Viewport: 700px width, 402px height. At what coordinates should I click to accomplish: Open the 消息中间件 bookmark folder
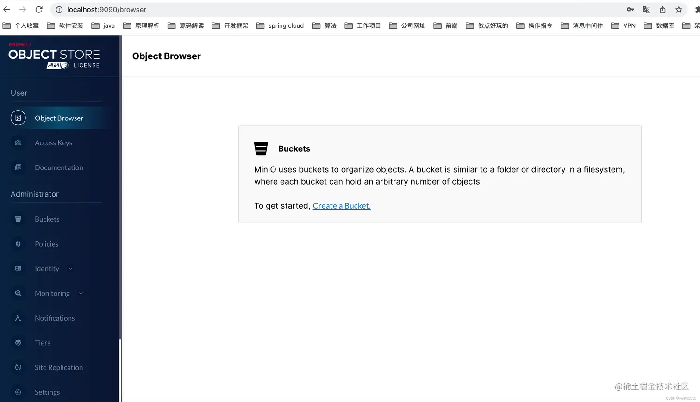(582, 25)
